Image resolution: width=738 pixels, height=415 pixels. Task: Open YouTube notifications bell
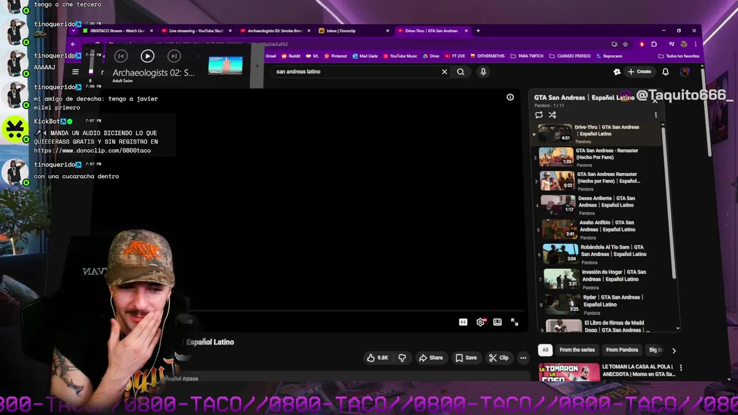point(665,71)
